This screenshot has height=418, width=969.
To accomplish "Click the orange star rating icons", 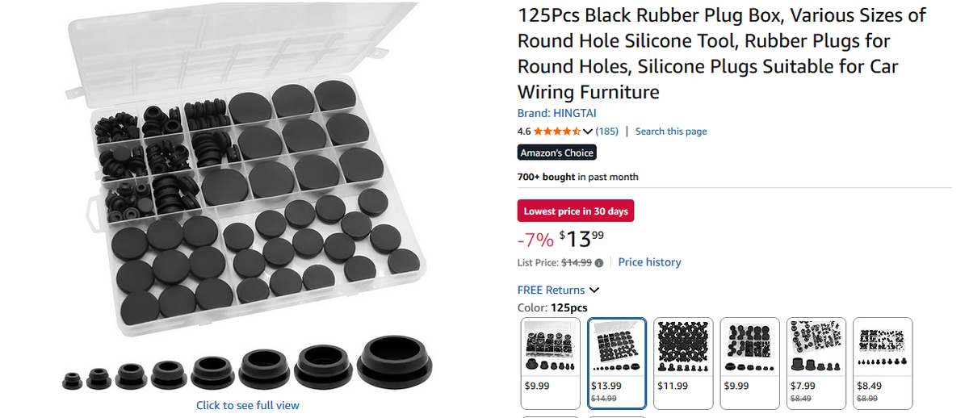I will tap(556, 132).
